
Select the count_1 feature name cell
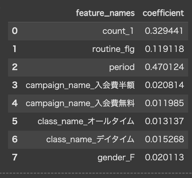(118, 31)
